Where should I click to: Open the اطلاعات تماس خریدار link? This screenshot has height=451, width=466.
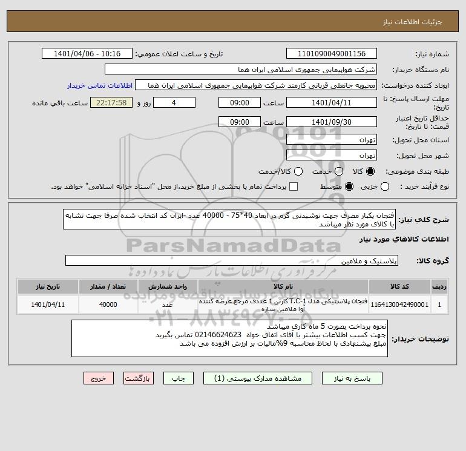point(100,85)
